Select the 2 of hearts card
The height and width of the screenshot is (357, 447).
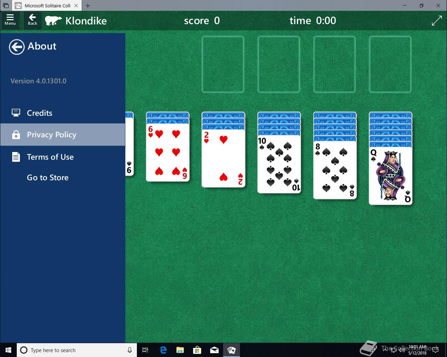pos(223,158)
